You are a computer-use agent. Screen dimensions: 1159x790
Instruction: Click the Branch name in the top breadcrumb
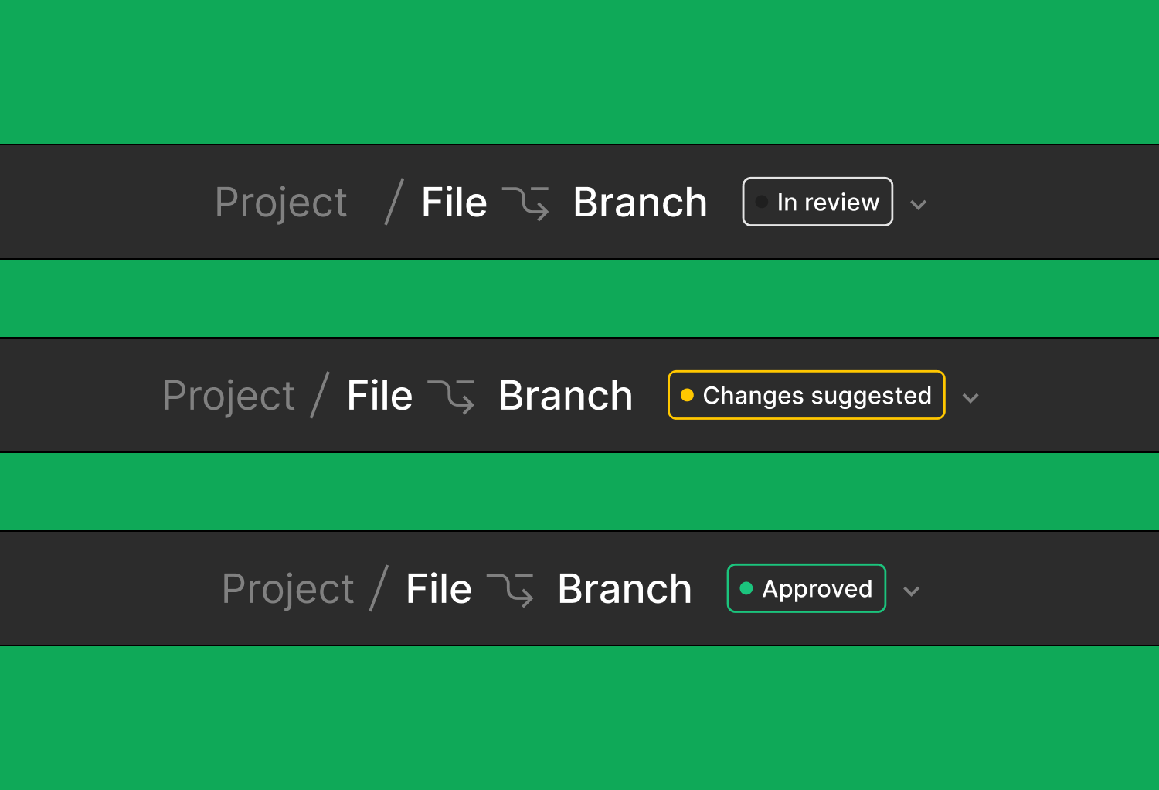(x=640, y=202)
